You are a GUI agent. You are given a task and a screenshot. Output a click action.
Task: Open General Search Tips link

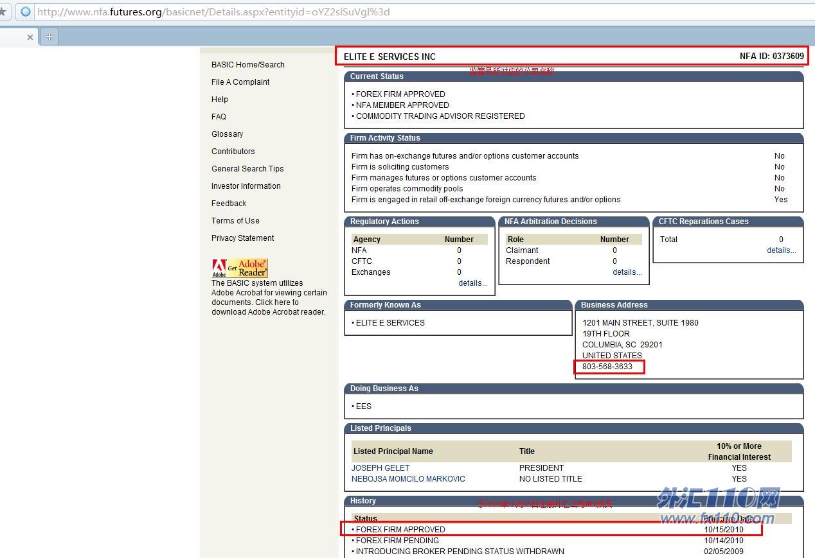pyautogui.click(x=247, y=169)
